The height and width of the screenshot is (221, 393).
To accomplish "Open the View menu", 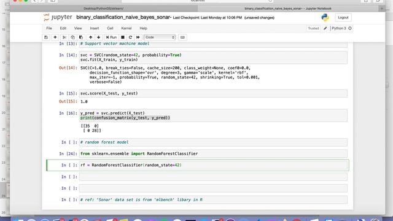I will tap(78, 28).
